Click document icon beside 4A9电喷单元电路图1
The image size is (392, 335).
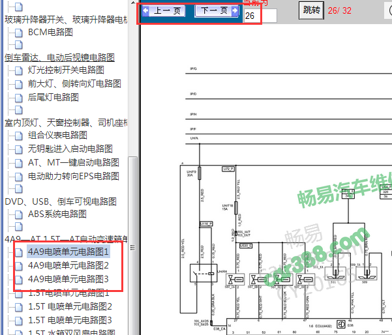[x=18, y=252]
